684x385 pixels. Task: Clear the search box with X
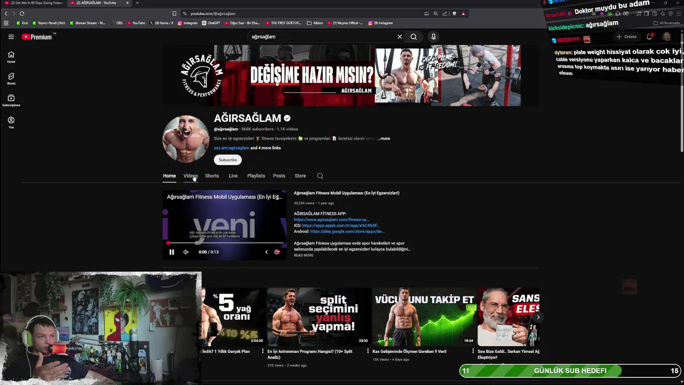(399, 37)
